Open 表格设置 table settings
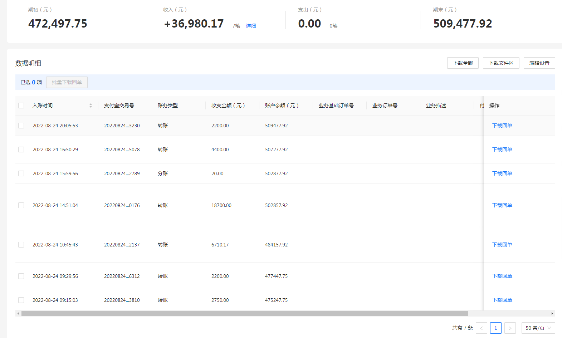 [x=539, y=63]
